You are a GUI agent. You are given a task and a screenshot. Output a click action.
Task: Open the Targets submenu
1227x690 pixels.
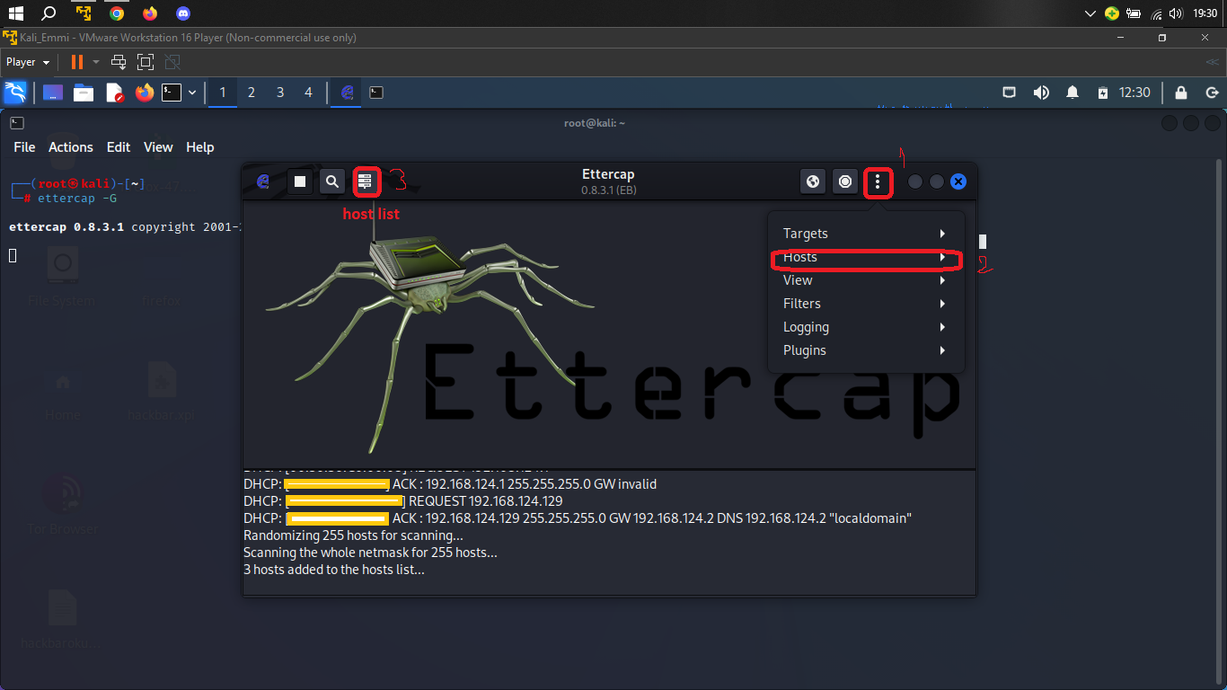(x=865, y=234)
